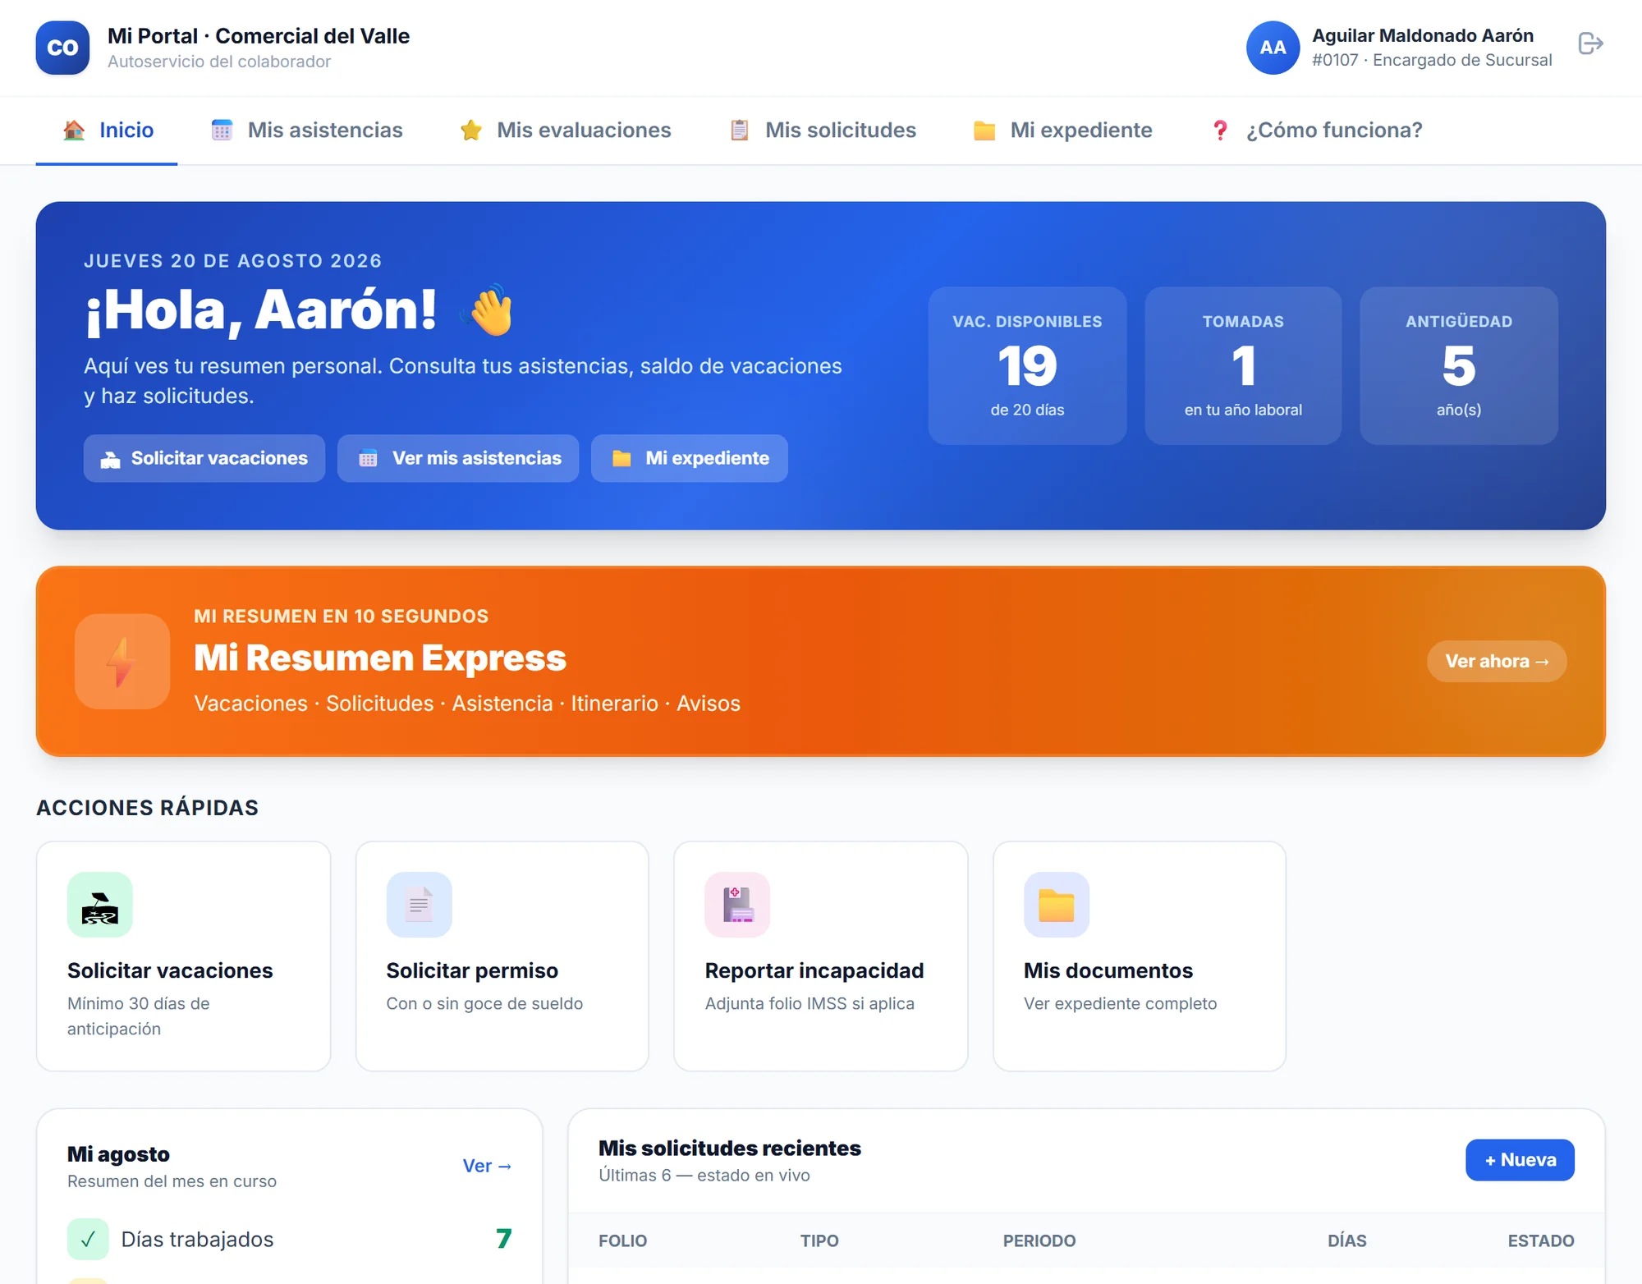Image resolution: width=1642 pixels, height=1284 pixels.
Task: Switch to the Mis asistencias tab
Action: click(x=307, y=130)
